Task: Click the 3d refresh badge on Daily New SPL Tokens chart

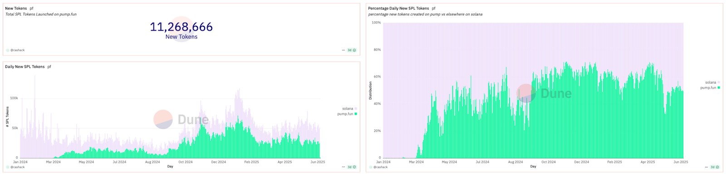Action: (352, 167)
